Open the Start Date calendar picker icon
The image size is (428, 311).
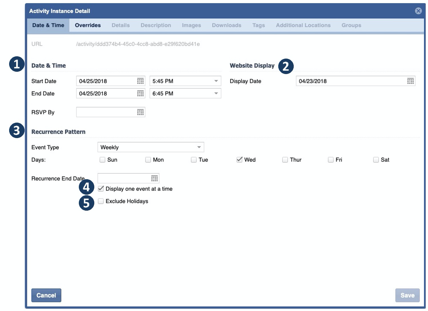tap(140, 81)
